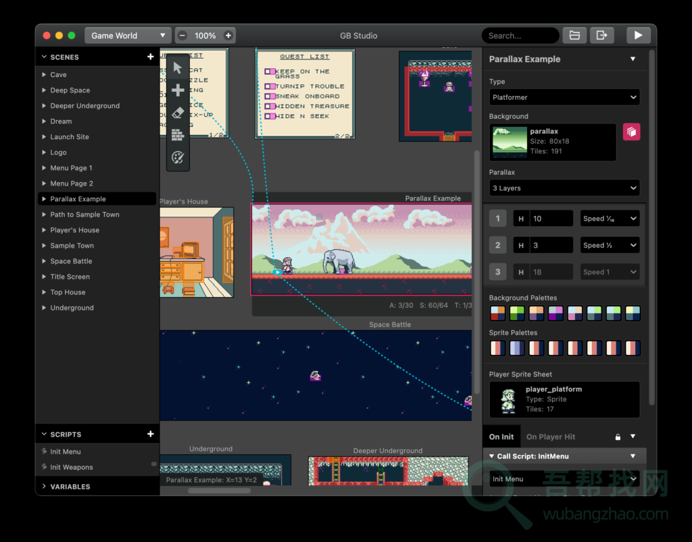Click the Export project icon
This screenshot has height=542, width=692.
pyautogui.click(x=600, y=36)
